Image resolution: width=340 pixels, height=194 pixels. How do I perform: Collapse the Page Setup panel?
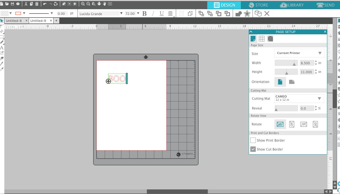[x=251, y=32]
